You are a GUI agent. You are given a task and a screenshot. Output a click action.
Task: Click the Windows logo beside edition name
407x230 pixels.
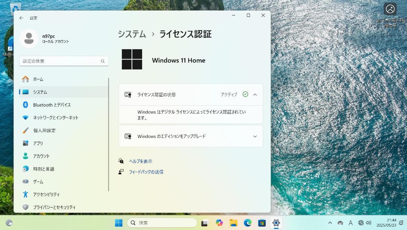pos(132,59)
